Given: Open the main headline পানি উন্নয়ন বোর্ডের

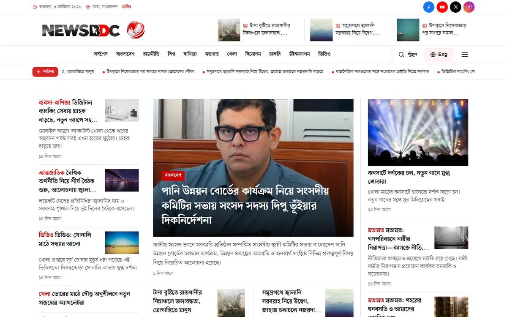Looking at the screenshot, I should tap(245, 205).
